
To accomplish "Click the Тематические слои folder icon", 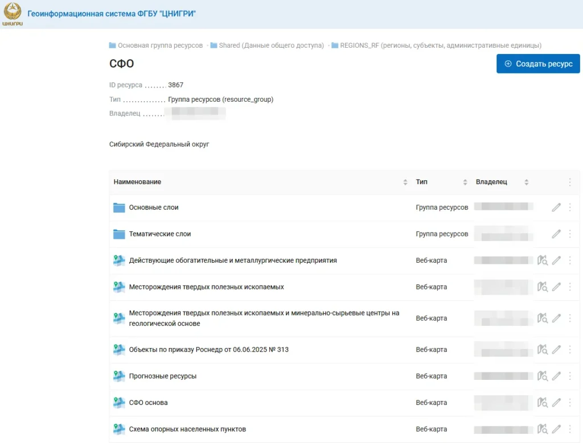I will tap(119, 234).
